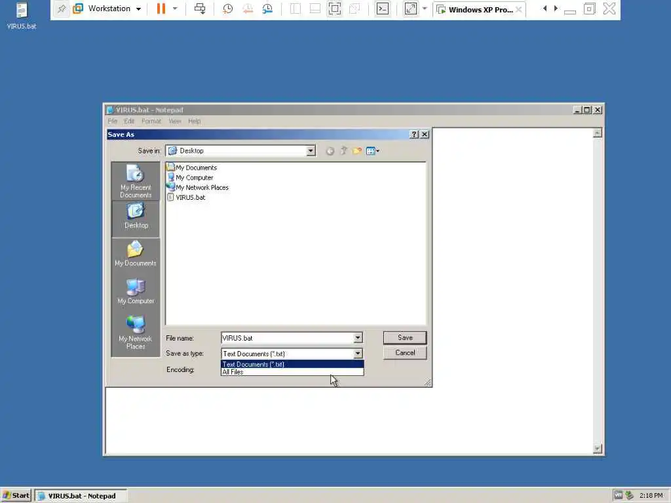
Task: Click the File name input field
Action: pyautogui.click(x=288, y=338)
